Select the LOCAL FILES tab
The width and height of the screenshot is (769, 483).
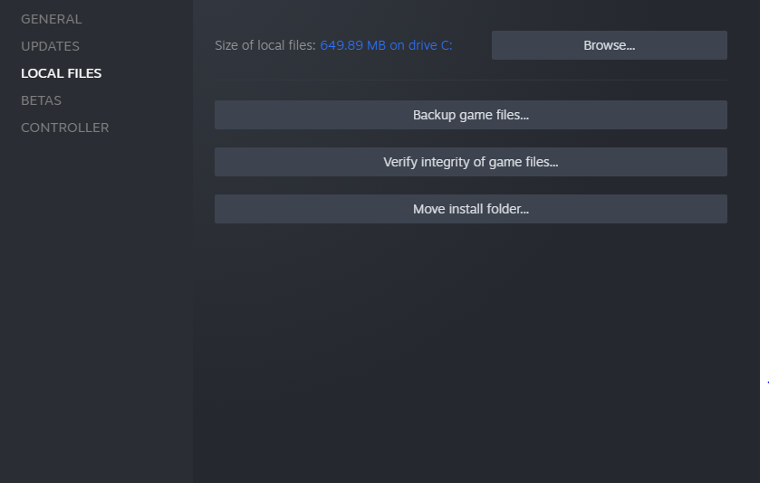61,73
